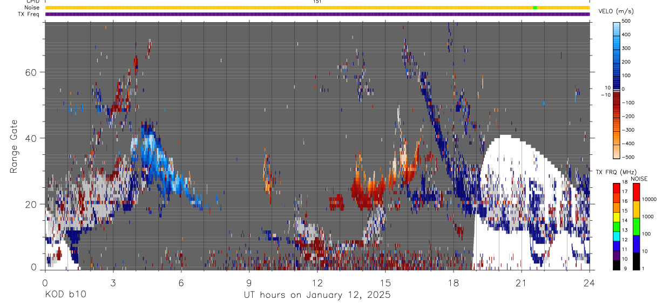Screen dimensions: 663x306
Task: Click the 1 label on NOISE legend
Action: pos(642,268)
